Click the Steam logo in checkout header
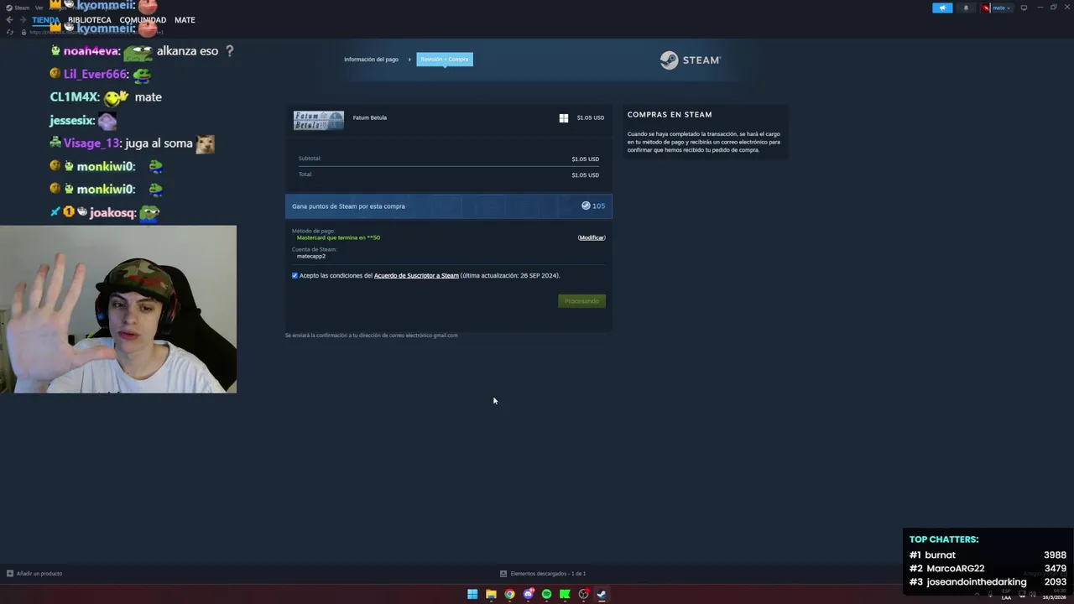This screenshot has width=1074, height=604. pos(690,60)
